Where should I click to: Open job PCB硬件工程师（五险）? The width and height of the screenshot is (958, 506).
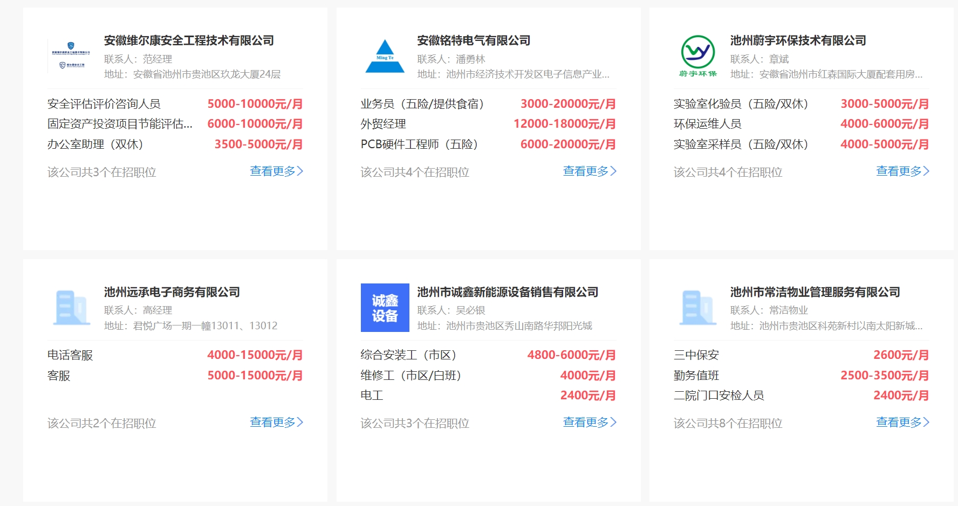pos(420,144)
